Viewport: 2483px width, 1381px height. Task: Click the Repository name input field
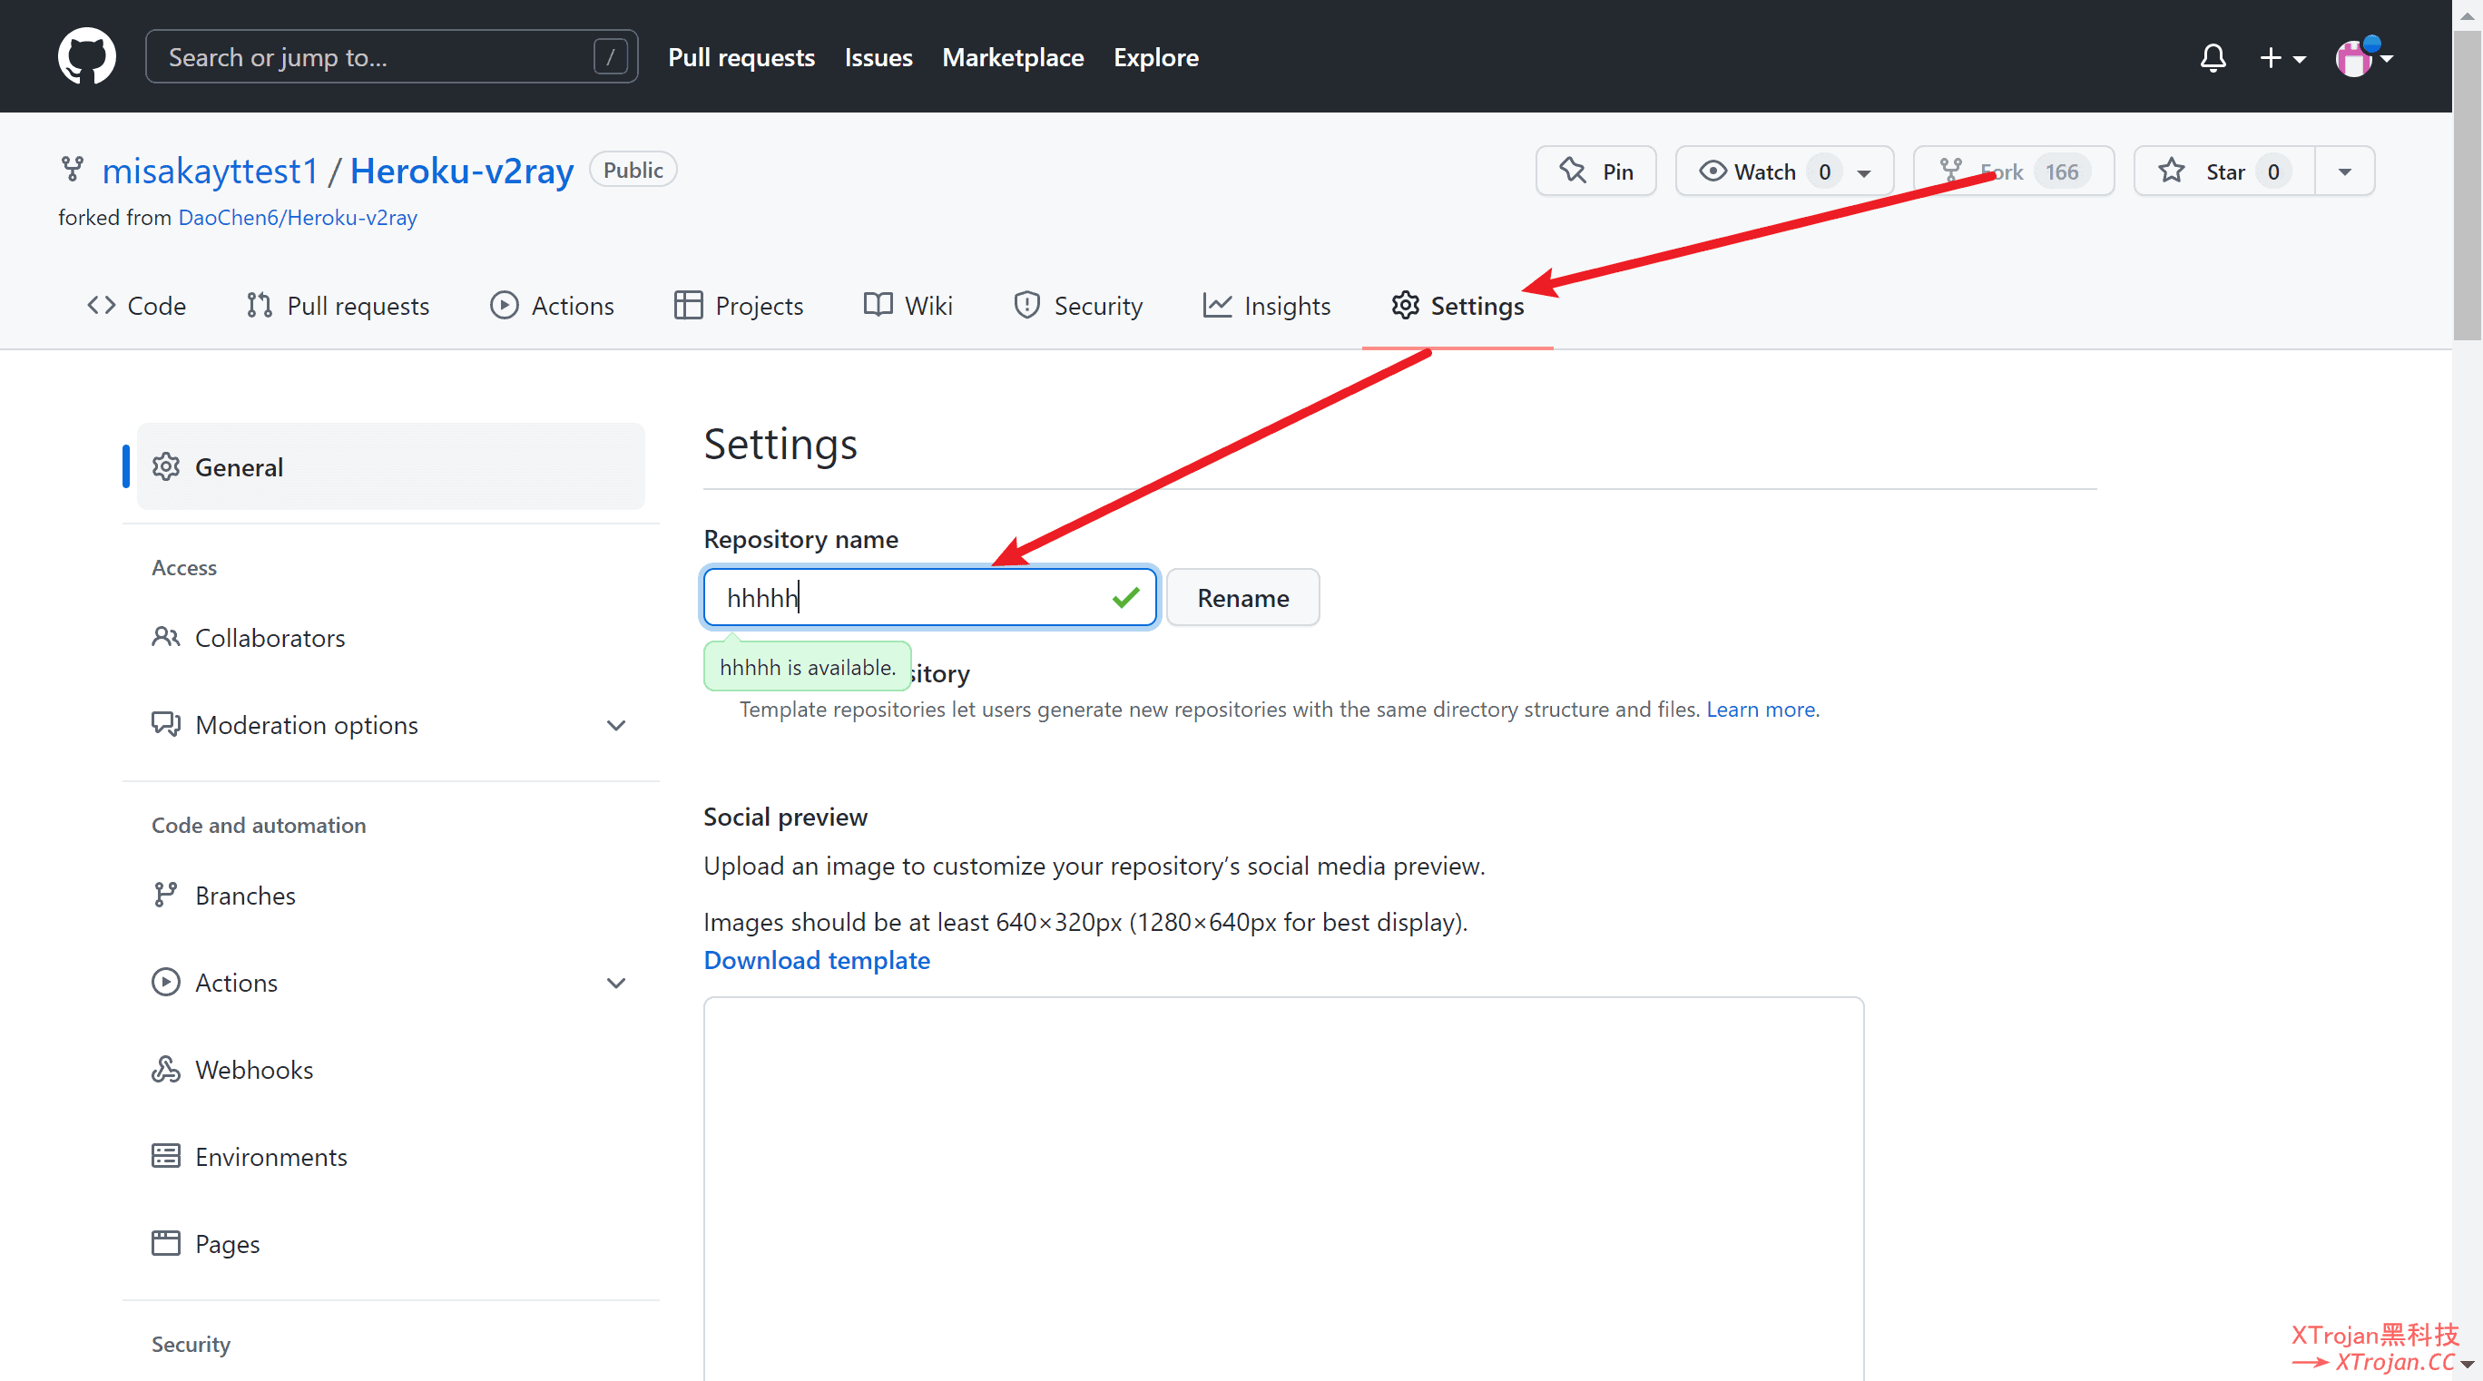click(906, 598)
